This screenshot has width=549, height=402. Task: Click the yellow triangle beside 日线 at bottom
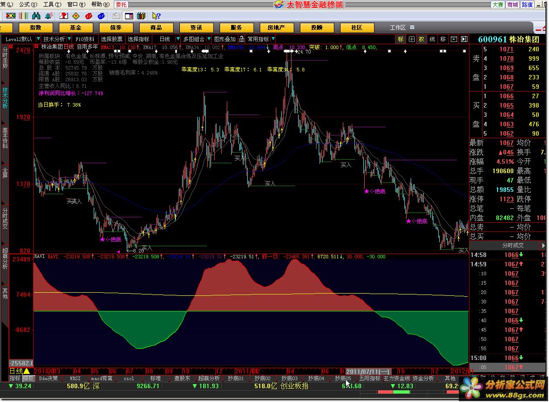[27, 371]
